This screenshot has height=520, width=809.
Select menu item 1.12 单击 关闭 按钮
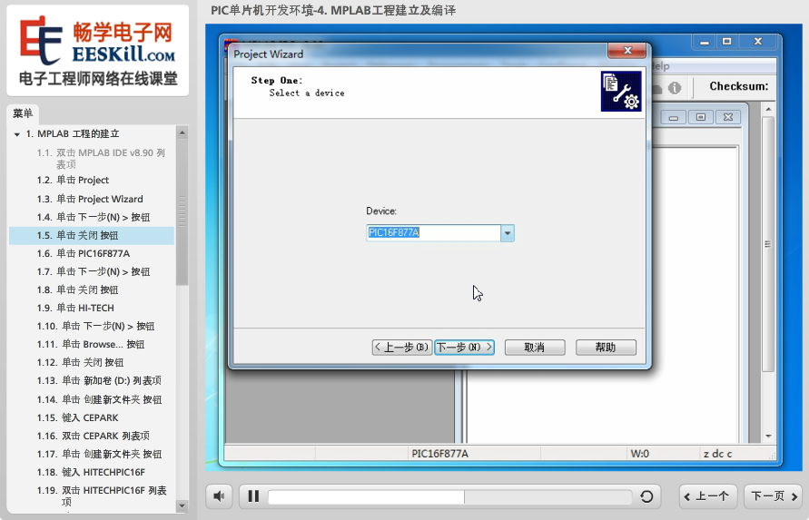pyautogui.click(x=80, y=362)
